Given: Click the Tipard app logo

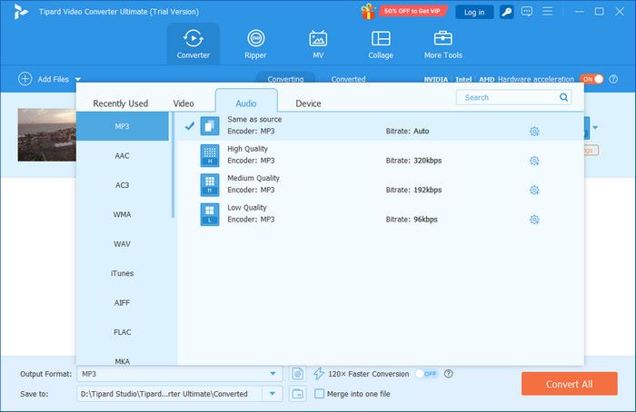Looking at the screenshot, I should point(20,12).
